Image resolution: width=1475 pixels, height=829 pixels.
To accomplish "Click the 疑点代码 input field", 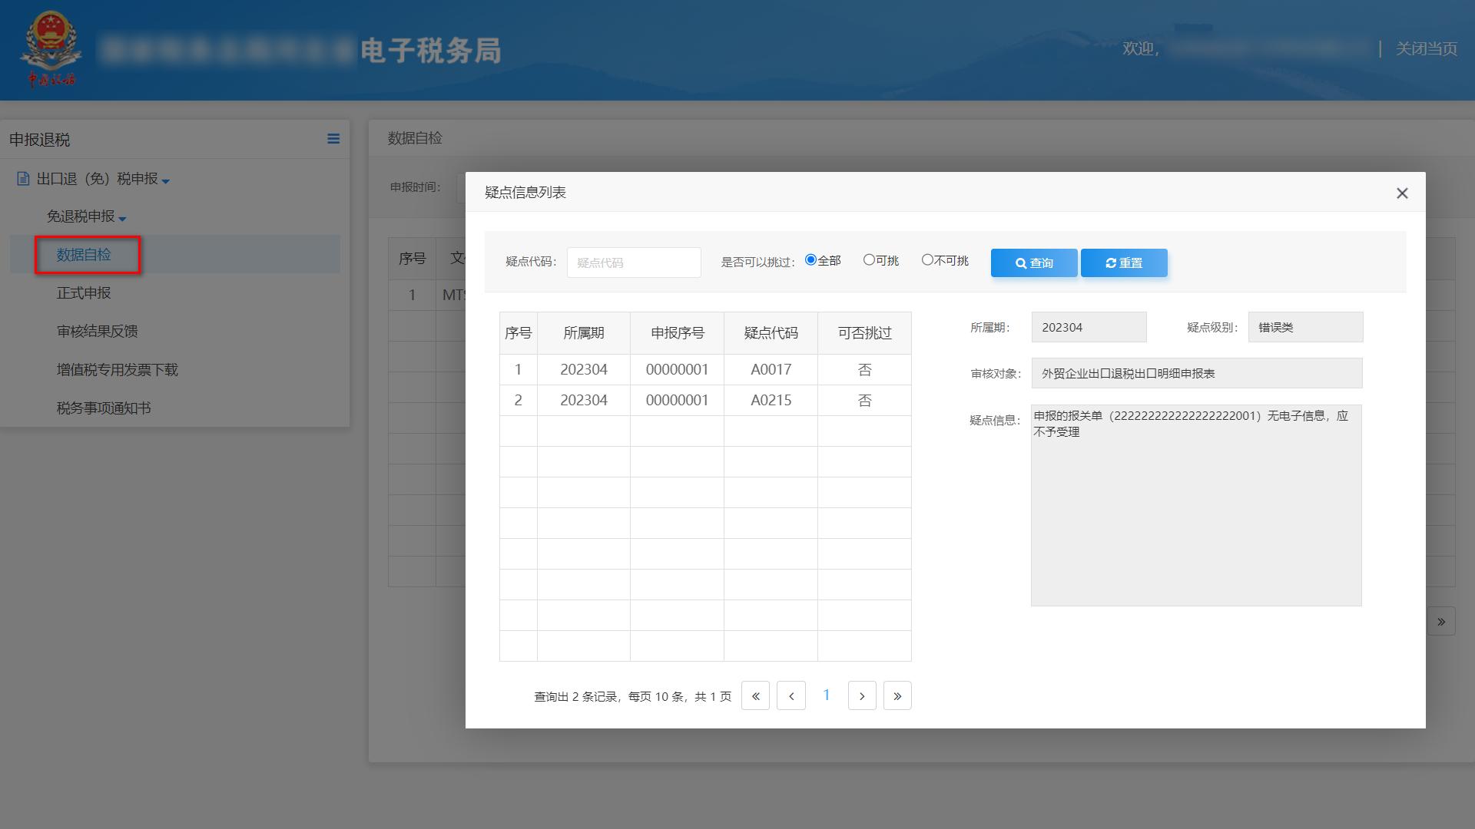I will (x=634, y=263).
